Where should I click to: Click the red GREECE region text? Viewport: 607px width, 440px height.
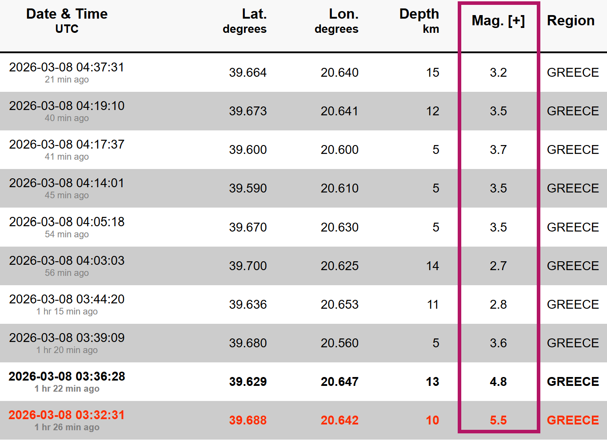coord(573,420)
